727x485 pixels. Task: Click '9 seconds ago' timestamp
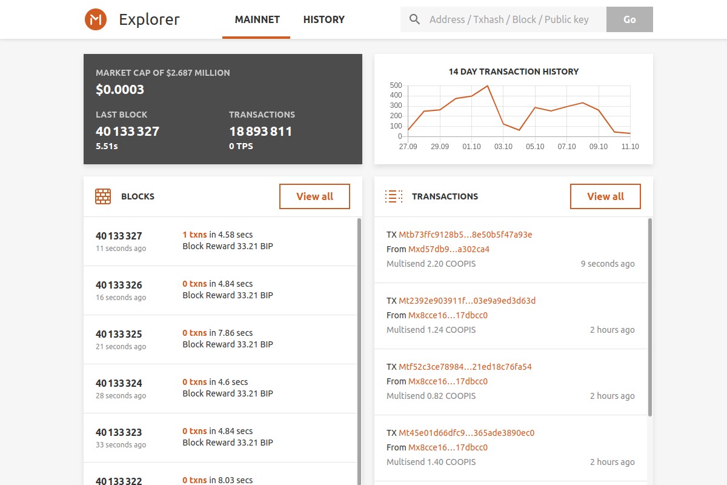tap(608, 264)
